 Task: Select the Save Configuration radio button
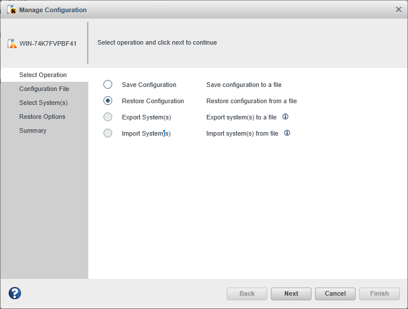click(x=108, y=85)
